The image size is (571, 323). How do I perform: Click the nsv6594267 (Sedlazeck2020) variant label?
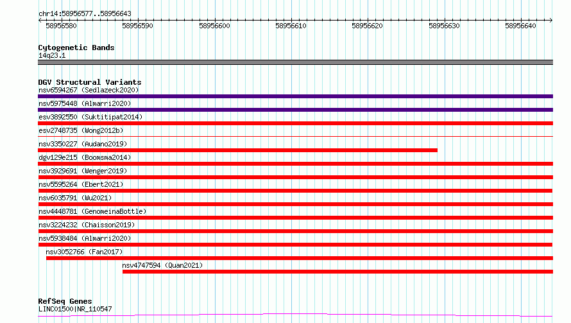coord(89,90)
